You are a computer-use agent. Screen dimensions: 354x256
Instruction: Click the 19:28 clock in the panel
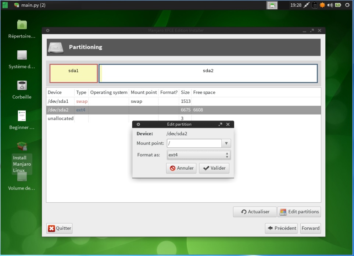coord(296,5)
